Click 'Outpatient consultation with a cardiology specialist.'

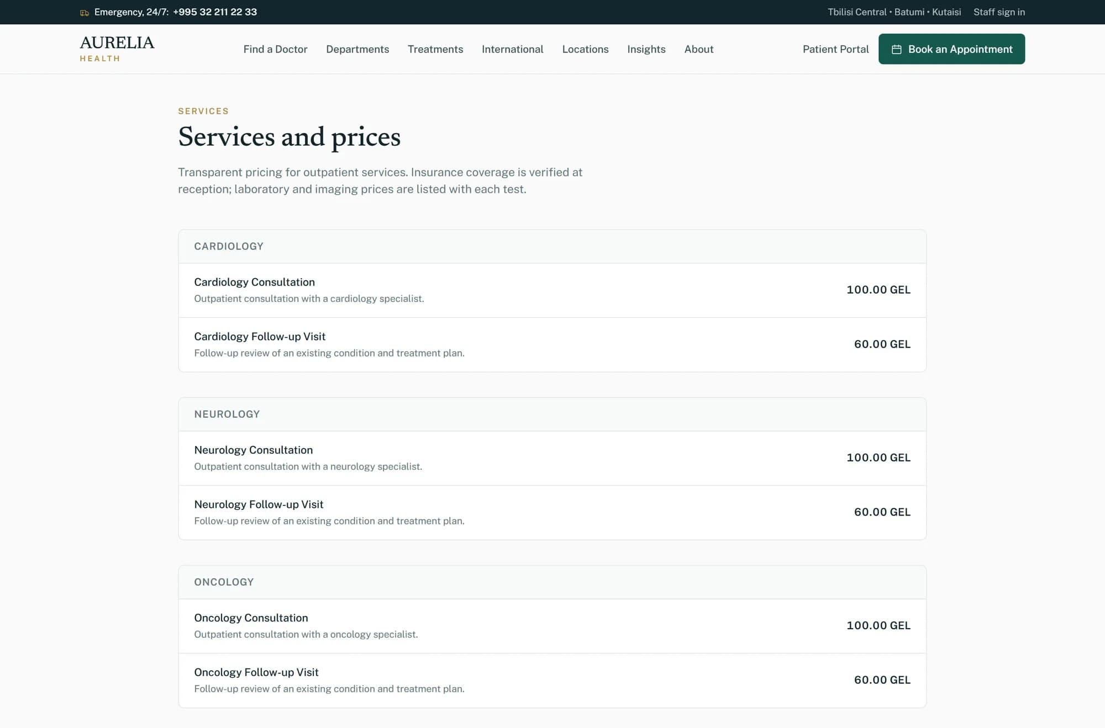pos(309,299)
